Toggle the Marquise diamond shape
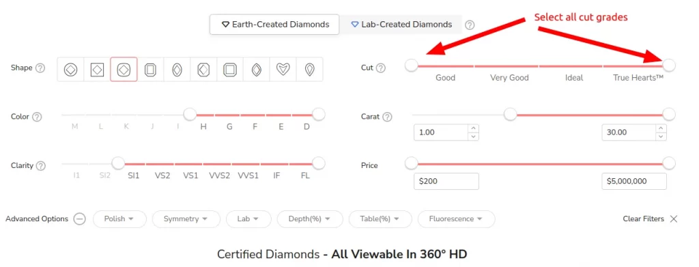Image resolution: width=699 pixels, height=267 pixels. pos(257,70)
